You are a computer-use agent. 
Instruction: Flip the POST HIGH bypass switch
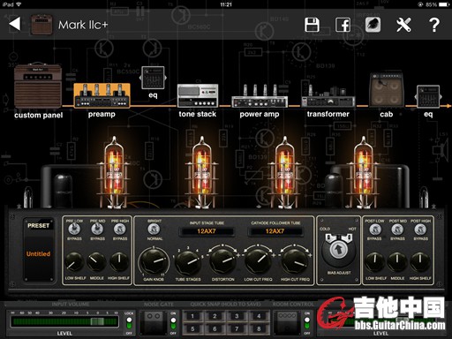point(420,230)
